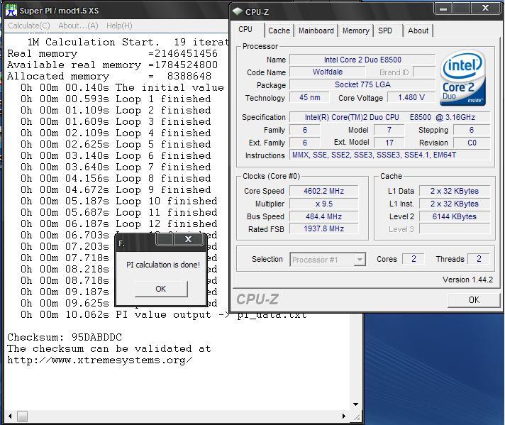Click the Version 1.44.2 text
The image size is (505, 425).
tap(467, 280)
